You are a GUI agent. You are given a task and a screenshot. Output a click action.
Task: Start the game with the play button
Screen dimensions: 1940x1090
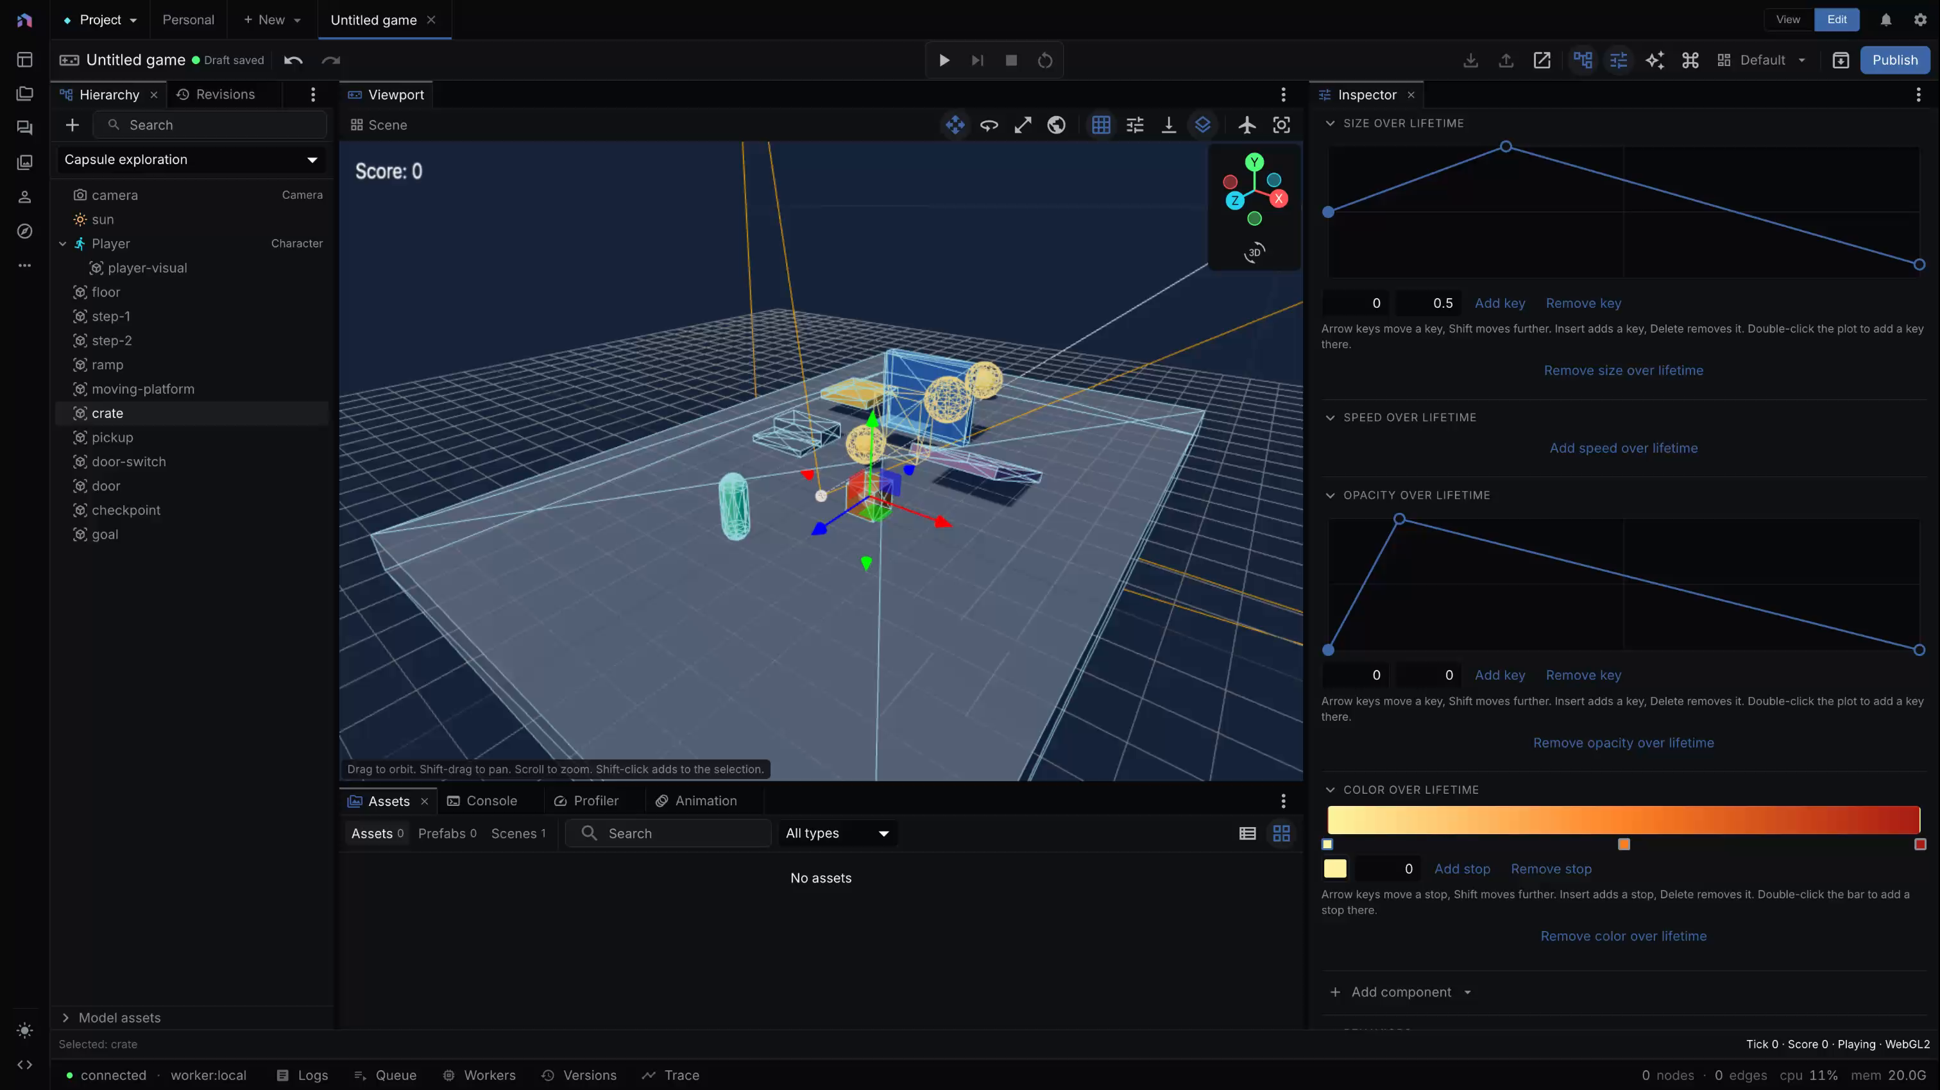[x=944, y=60]
